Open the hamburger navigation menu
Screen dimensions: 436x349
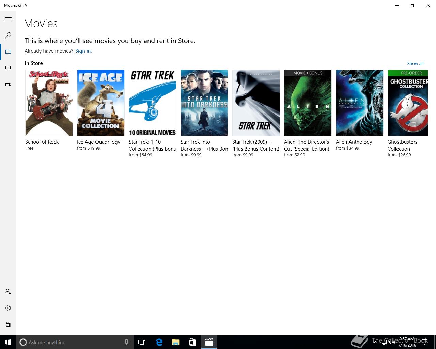pos(8,19)
